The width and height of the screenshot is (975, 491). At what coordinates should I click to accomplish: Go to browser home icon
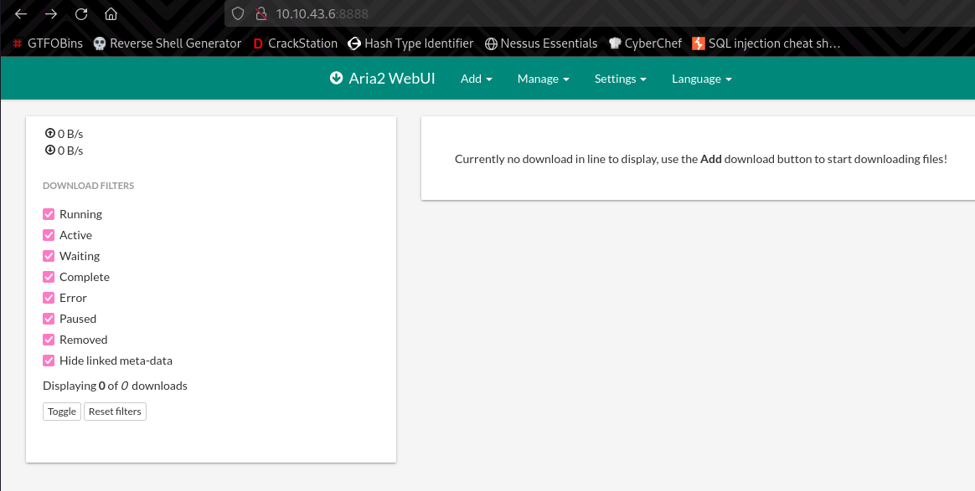click(111, 14)
